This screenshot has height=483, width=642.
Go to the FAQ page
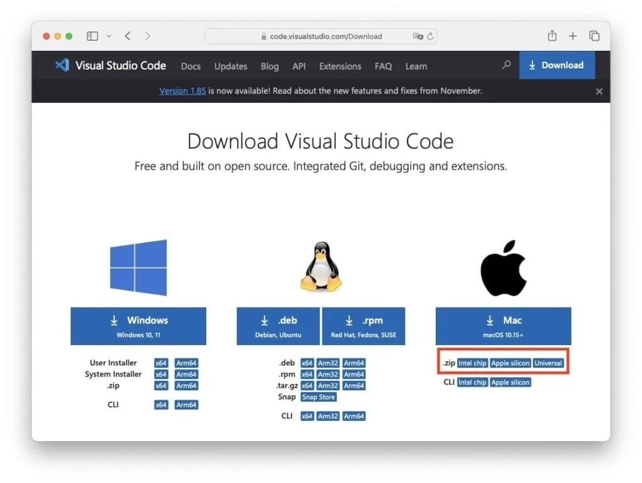(383, 66)
